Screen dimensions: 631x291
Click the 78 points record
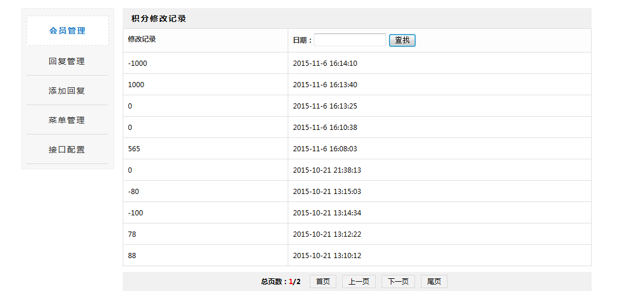tap(133, 234)
